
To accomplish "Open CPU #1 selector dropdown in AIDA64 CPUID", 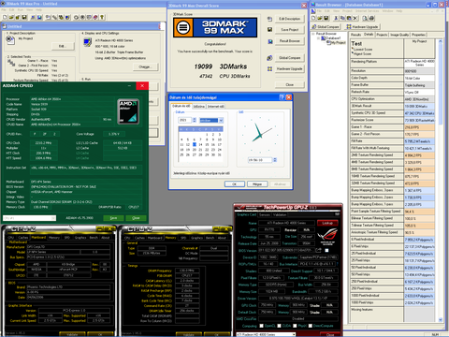I will (53, 218).
